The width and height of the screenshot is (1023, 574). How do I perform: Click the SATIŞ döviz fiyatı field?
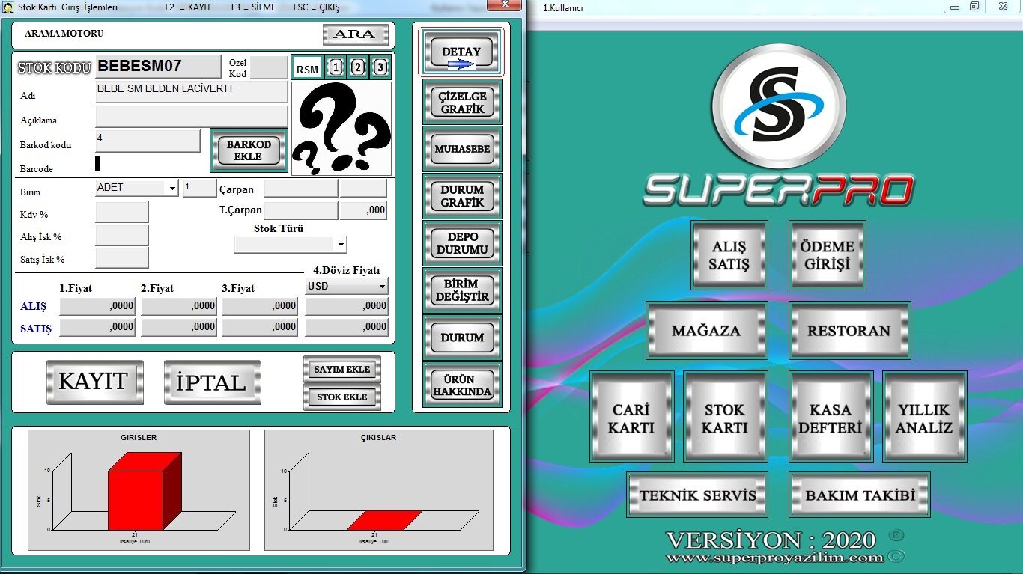pos(347,326)
